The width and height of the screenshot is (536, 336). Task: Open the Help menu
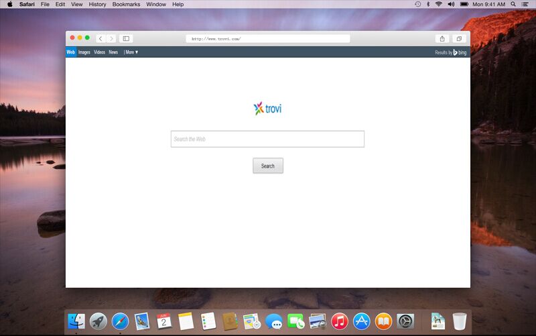click(178, 4)
